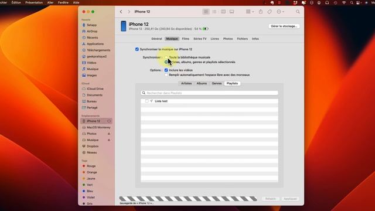Show the Artistes segment
The width and height of the screenshot is (375, 211).
[x=186, y=83]
